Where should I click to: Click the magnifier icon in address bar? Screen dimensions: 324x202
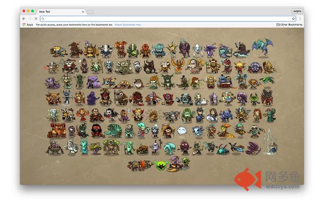43,19
